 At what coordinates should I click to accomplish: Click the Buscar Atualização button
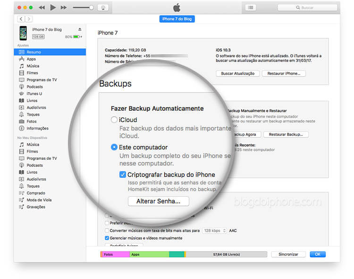(x=237, y=74)
